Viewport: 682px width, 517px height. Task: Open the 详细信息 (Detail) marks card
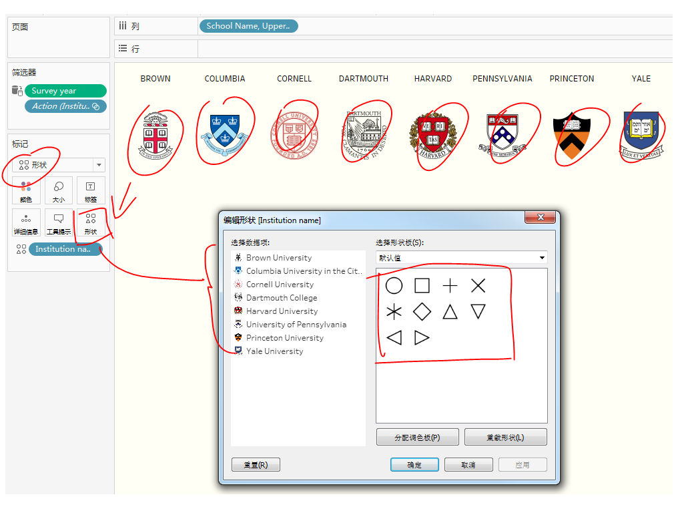(x=26, y=222)
